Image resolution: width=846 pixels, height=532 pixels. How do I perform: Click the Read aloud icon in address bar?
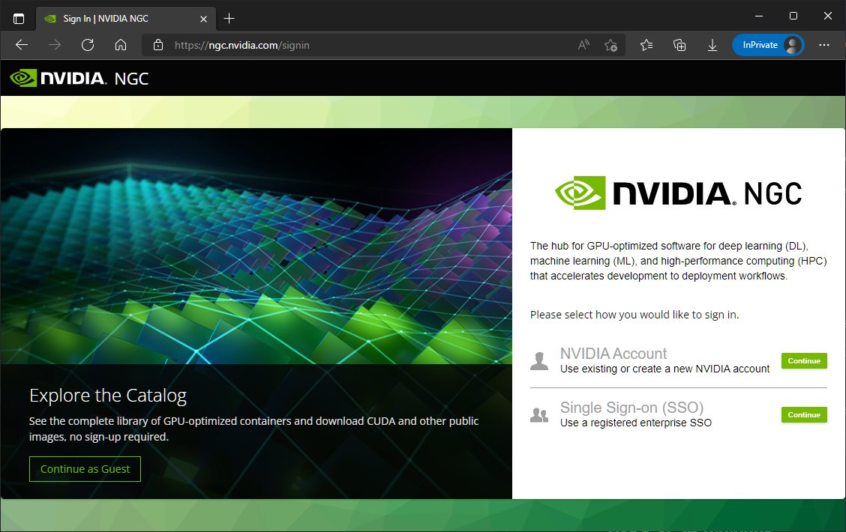point(583,45)
